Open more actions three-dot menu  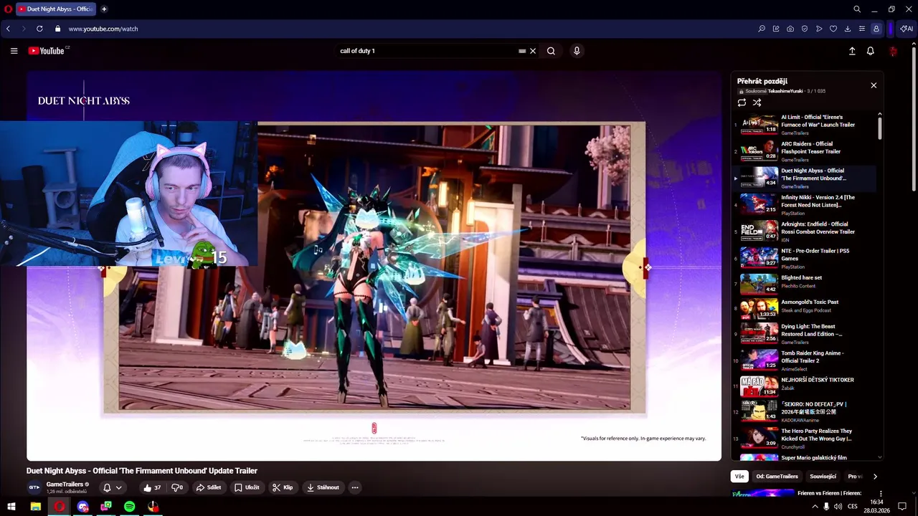pyautogui.click(x=354, y=487)
